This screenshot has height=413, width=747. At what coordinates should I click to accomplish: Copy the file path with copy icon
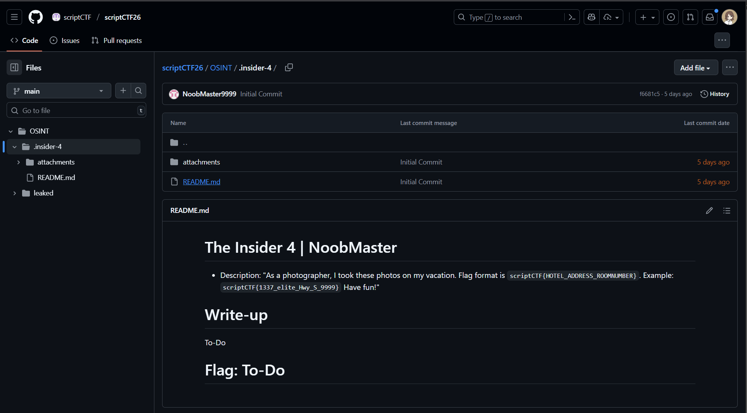click(x=289, y=67)
